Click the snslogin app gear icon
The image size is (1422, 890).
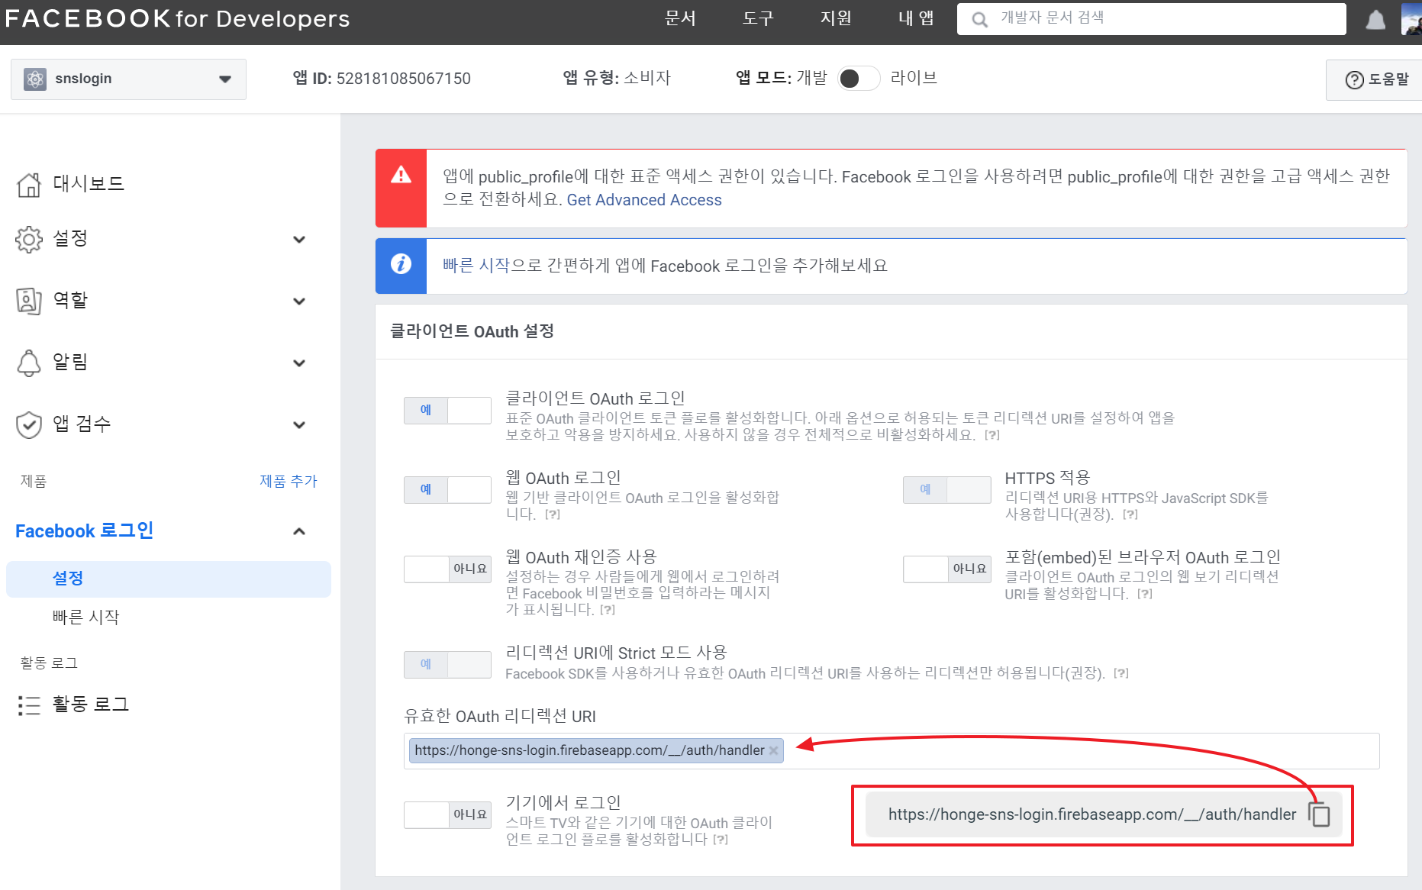point(34,79)
